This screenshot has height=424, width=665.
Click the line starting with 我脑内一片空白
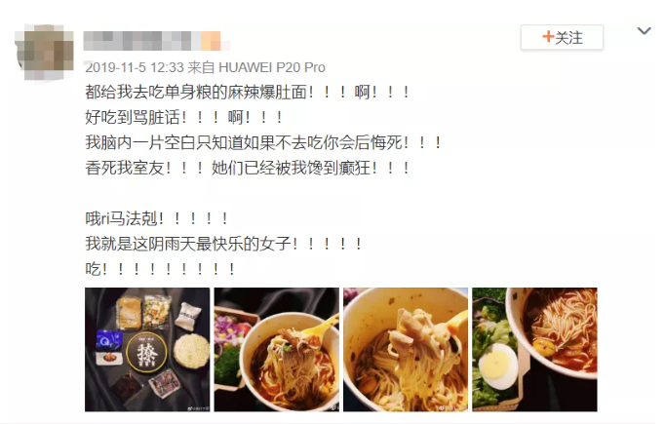pyautogui.click(x=263, y=143)
